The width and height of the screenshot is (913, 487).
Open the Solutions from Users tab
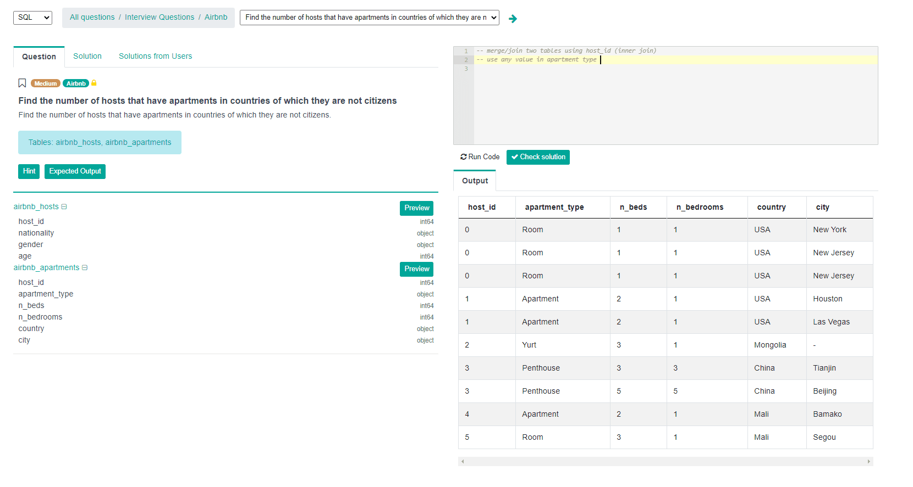point(155,56)
